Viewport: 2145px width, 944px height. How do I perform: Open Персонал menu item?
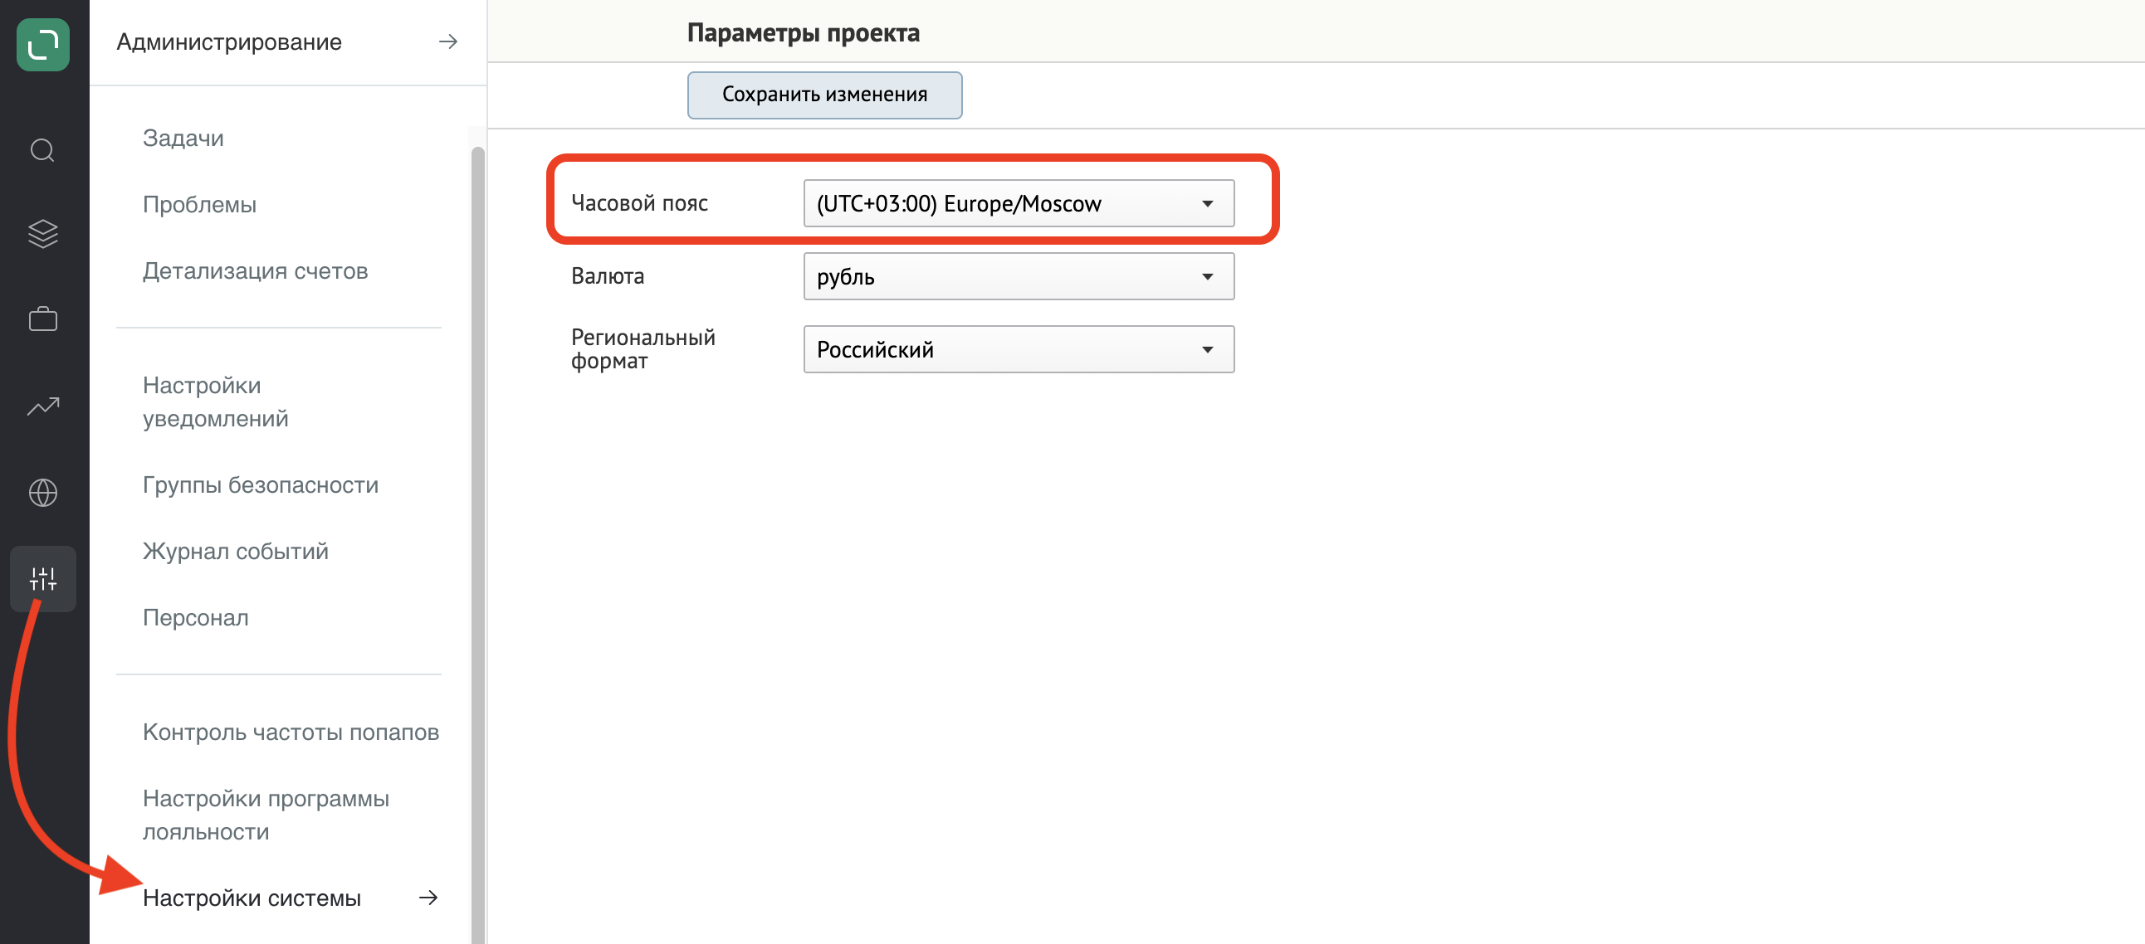(x=196, y=619)
